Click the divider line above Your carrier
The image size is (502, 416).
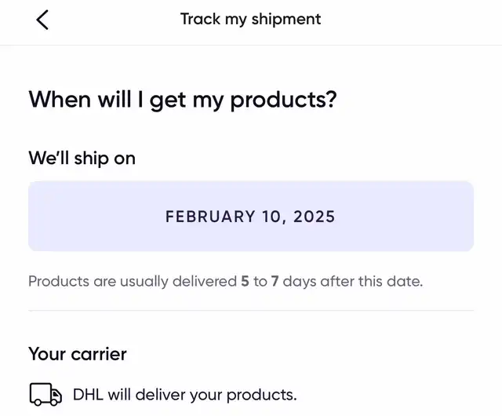tap(250, 311)
